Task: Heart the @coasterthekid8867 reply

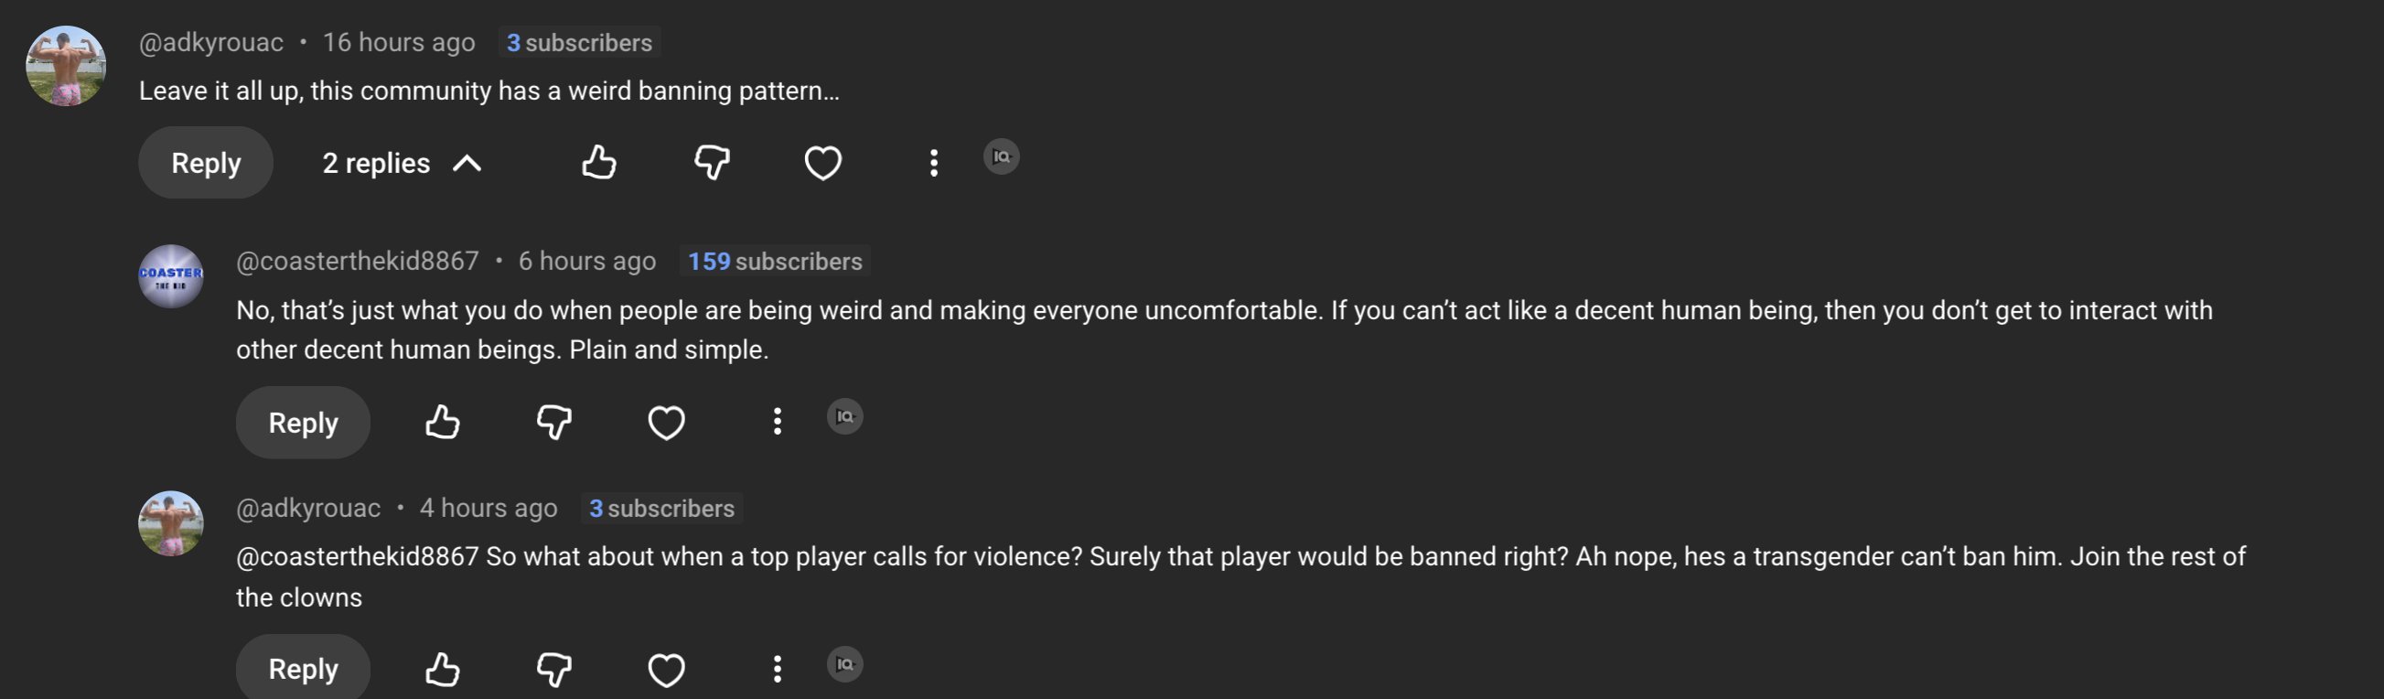Action: coord(666,422)
